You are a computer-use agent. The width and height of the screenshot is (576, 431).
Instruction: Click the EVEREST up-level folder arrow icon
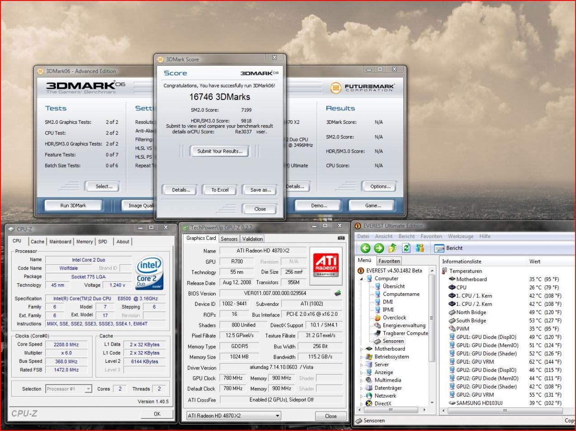click(x=392, y=248)
